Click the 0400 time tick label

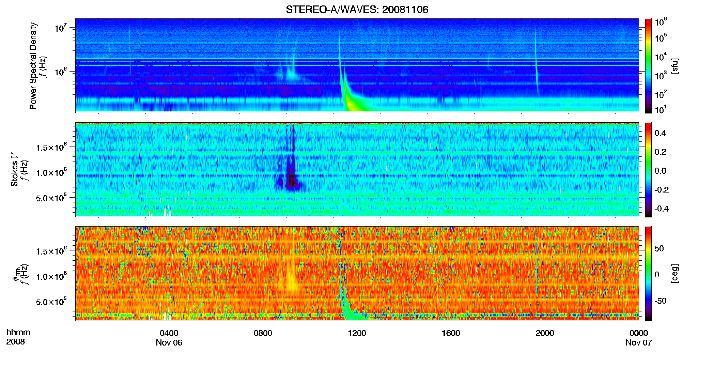pyautogui.click(x=169, y=333)
